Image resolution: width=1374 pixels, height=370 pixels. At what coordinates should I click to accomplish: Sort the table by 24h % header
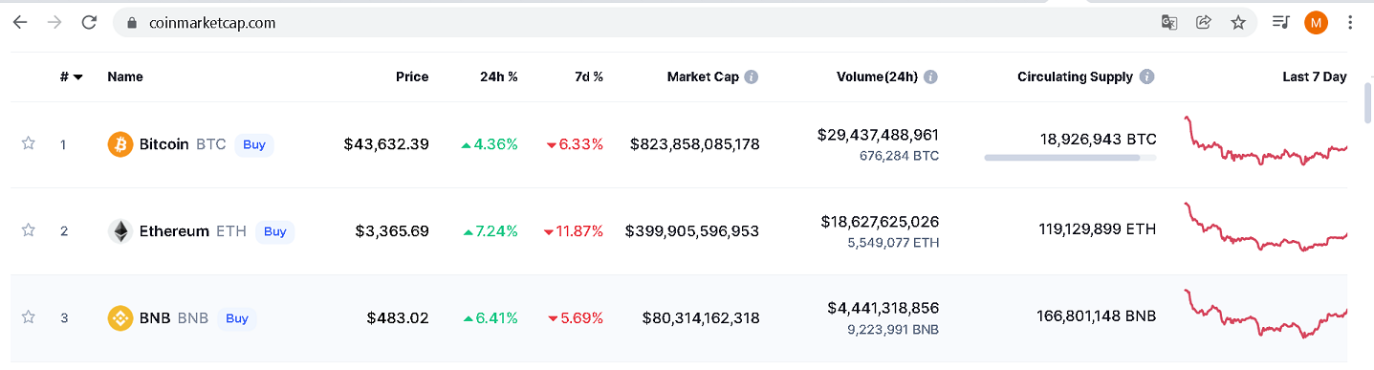pos(498,76)
